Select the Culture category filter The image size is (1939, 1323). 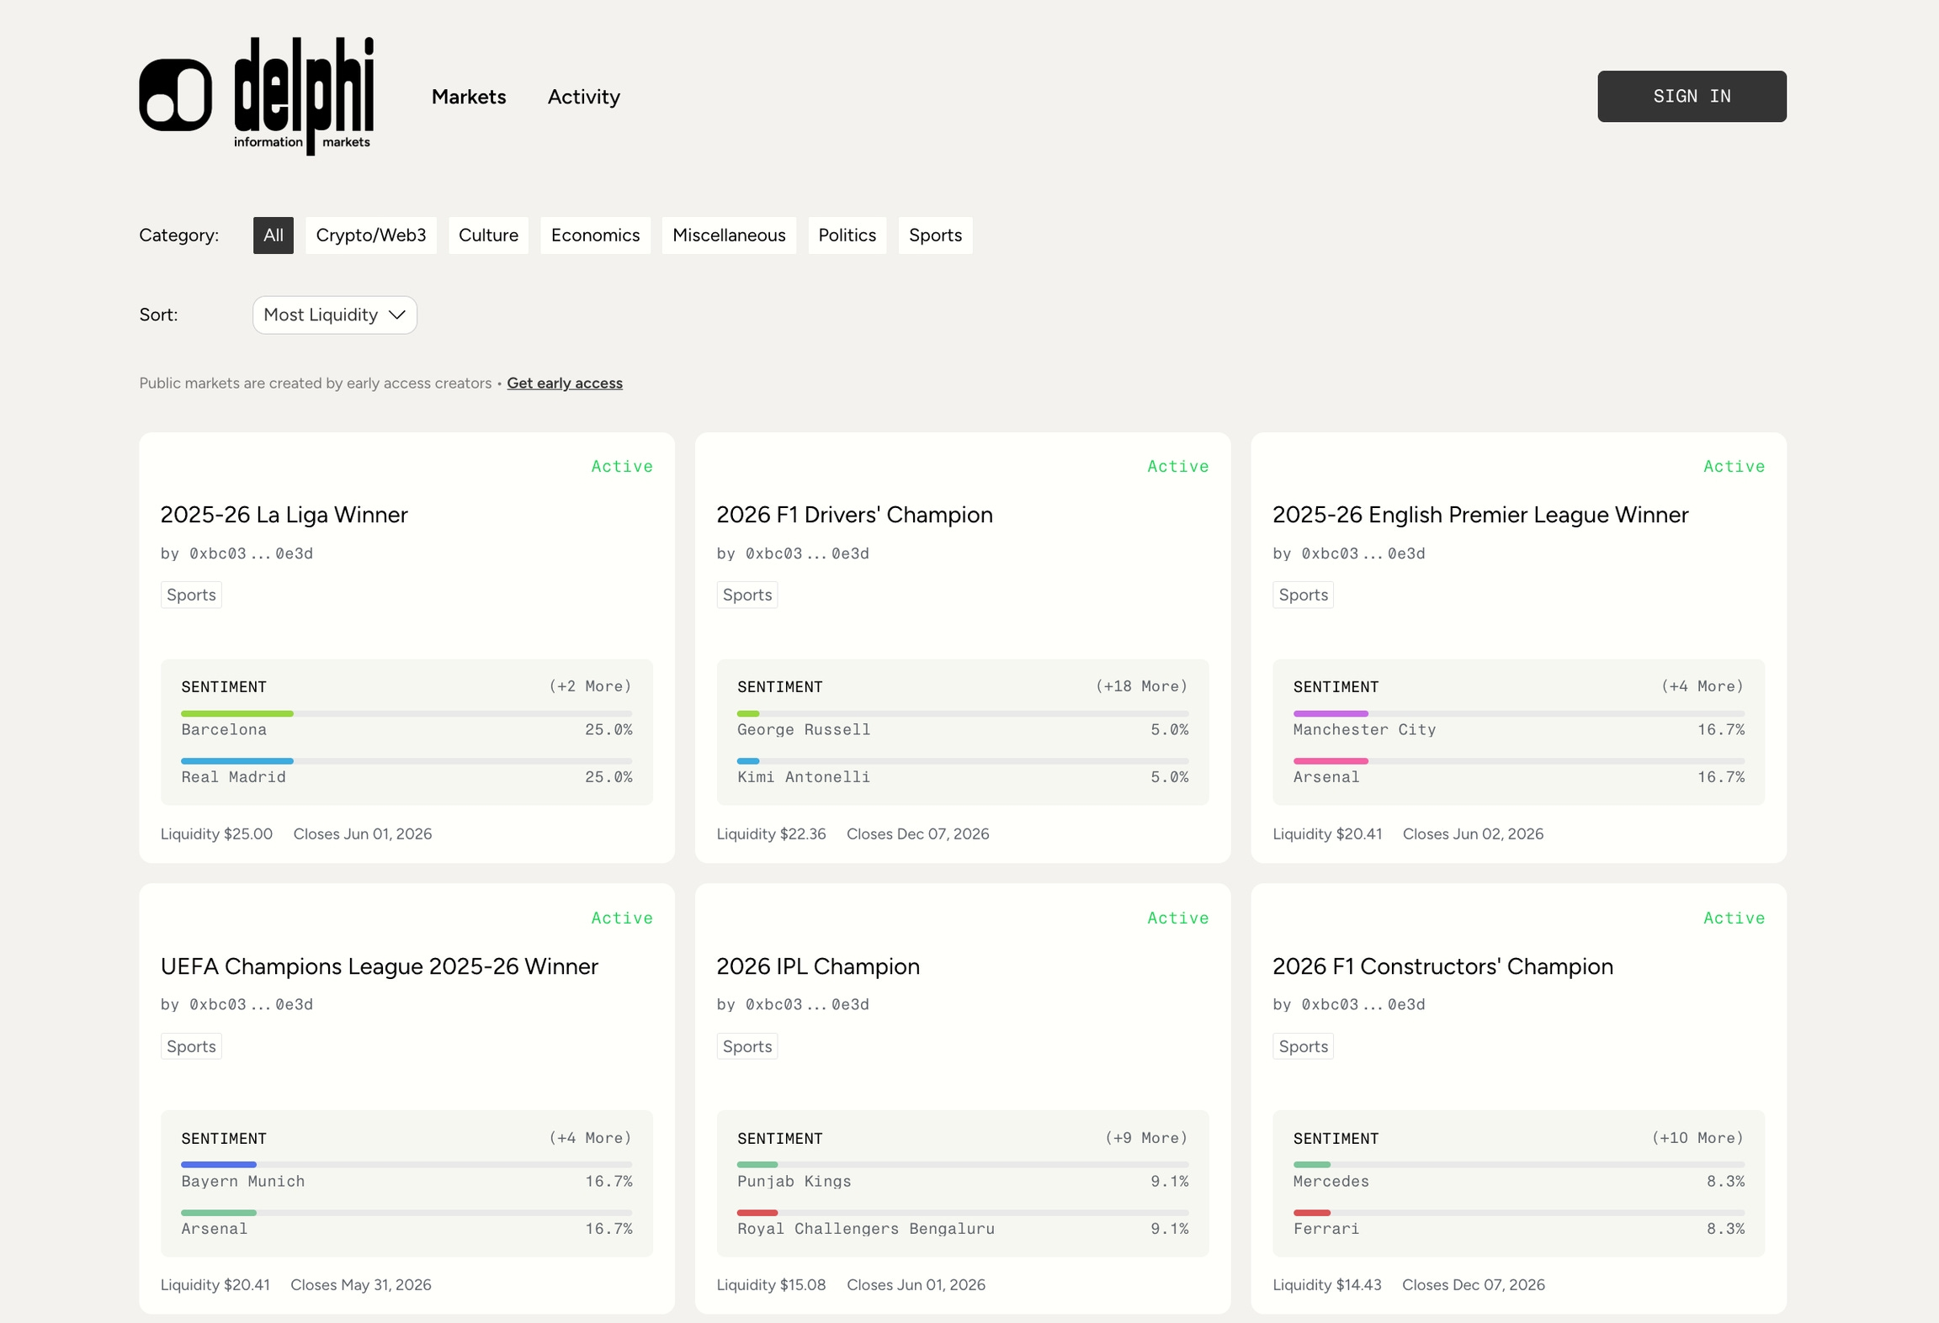click(488, 235)
